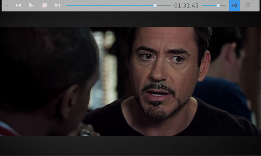Click the video frame to toggle playback
Image resolution: width=261 pixels, height=156 pixels.
(x=130, y=81)
